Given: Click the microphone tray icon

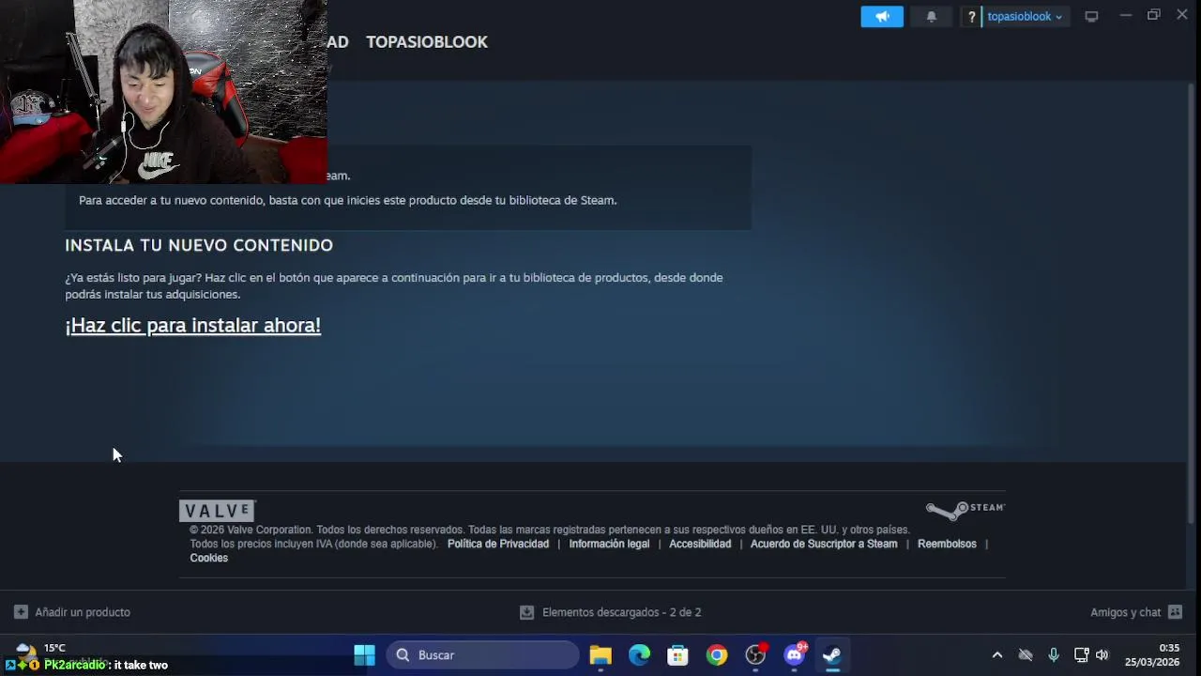Looking at the screenshot, I should (x=1053, y=655).
